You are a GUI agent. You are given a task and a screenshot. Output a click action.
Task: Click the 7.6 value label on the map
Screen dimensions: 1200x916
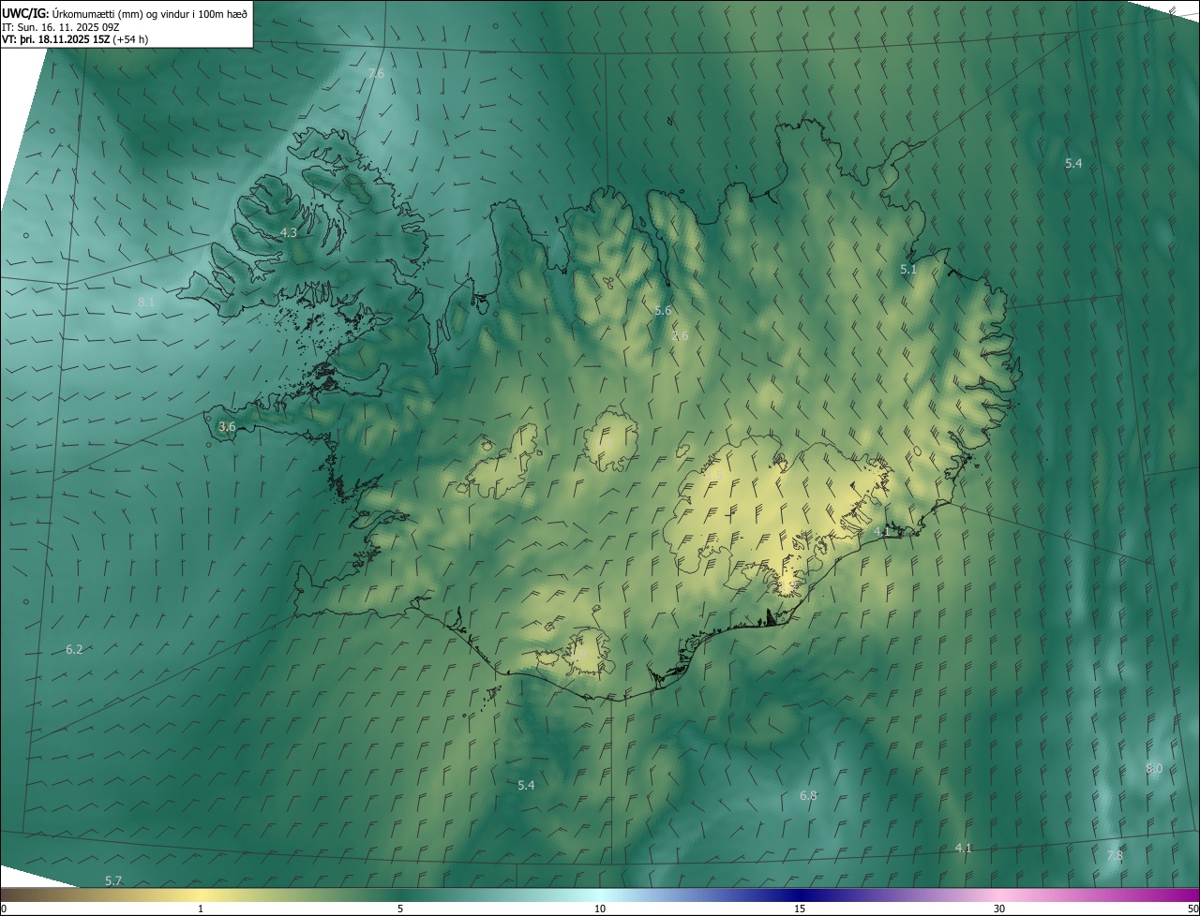(376, 73)
